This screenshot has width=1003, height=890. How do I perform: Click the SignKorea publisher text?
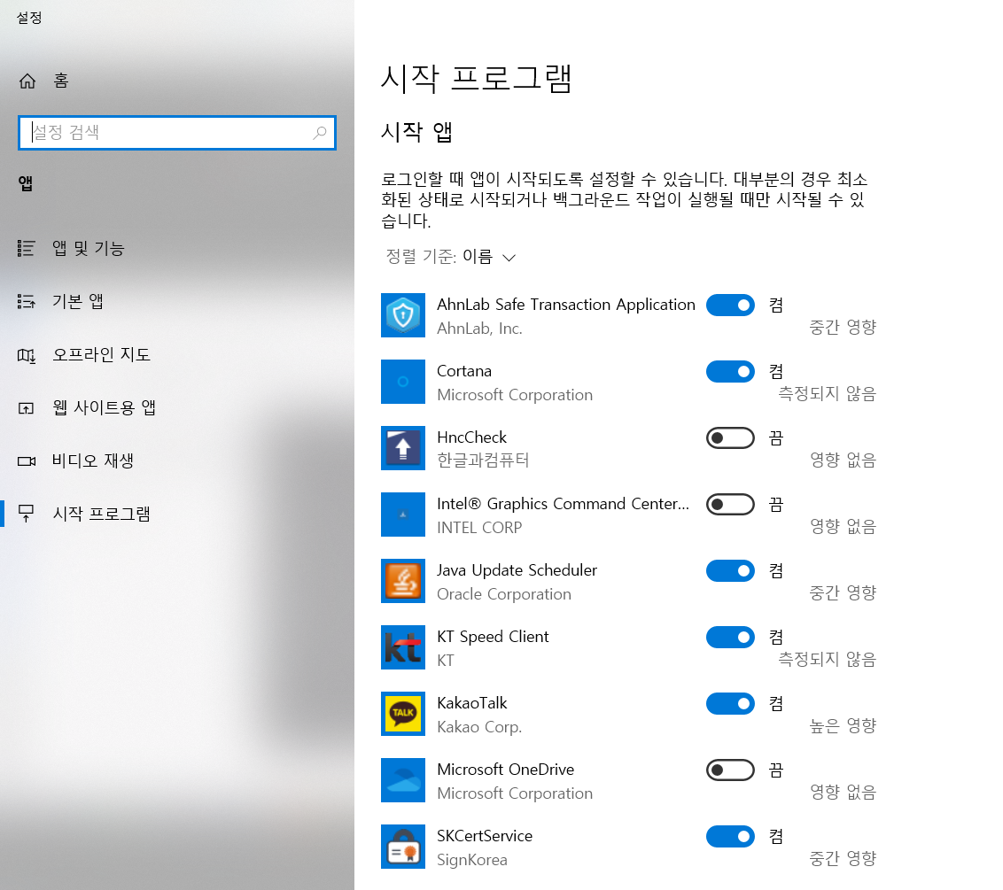click(x=472, y=861)
